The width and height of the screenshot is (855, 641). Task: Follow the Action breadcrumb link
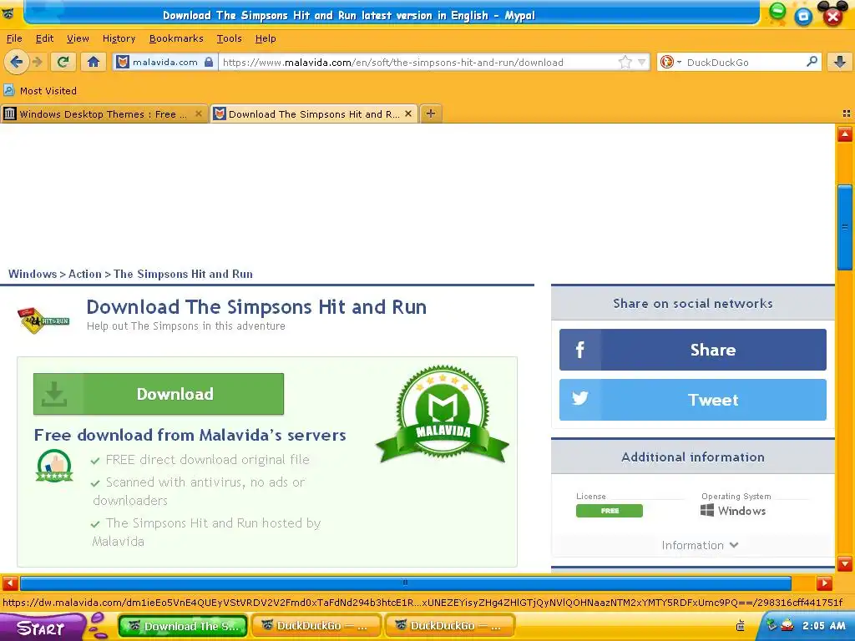85,274
